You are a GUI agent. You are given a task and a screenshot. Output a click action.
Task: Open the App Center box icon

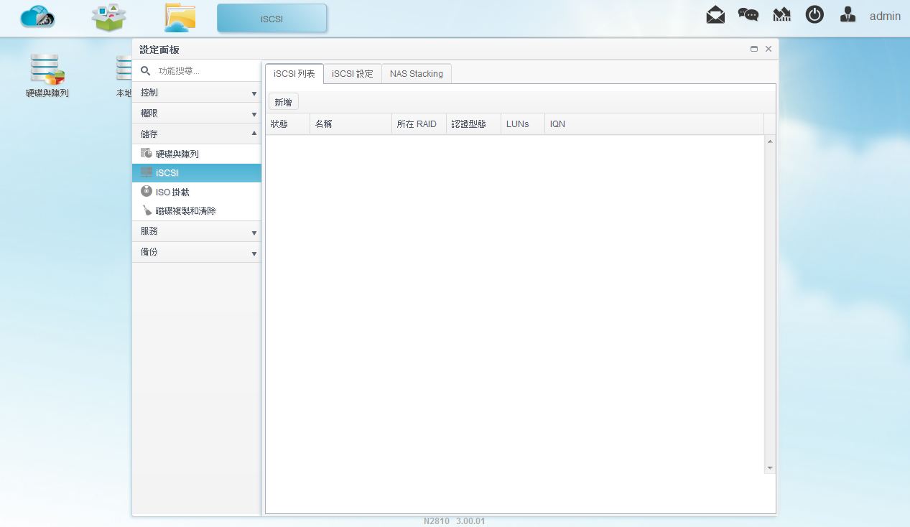[x=109, y=17]
